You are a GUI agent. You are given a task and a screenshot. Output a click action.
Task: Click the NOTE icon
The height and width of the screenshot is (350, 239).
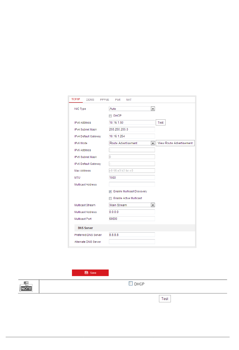(26, 286)
